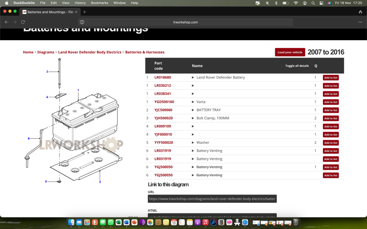Click the forward navigation arrow
Viewport: 367px width, 229px height.
15,22
